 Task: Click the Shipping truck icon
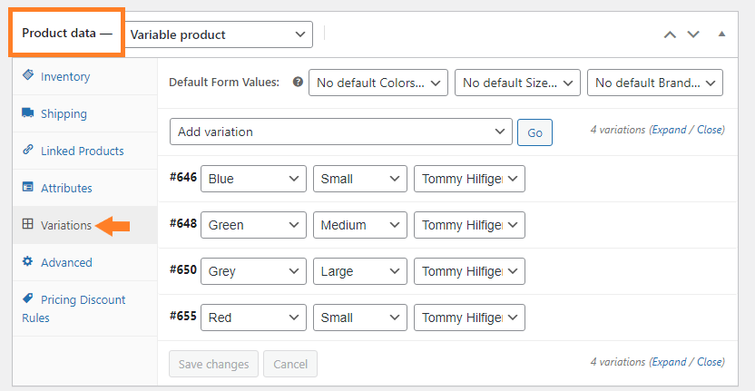[28, 113]
